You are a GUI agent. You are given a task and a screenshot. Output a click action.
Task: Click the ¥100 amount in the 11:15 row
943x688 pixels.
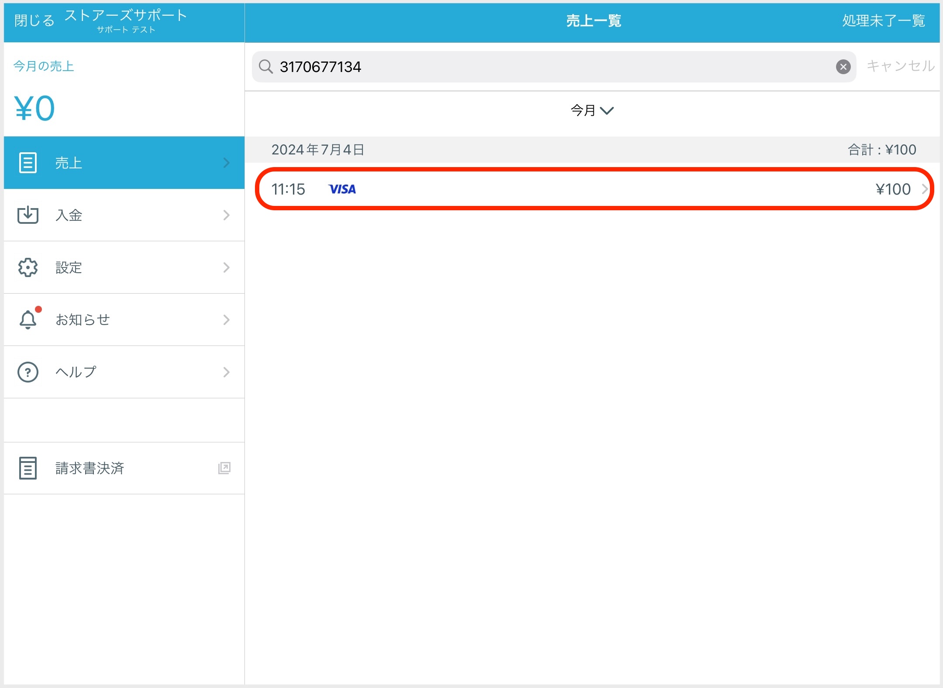[893, 189]
